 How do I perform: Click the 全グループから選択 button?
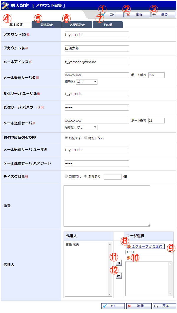145,246
